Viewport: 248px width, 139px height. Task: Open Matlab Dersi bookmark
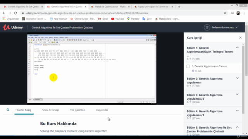tap(167, 19)
